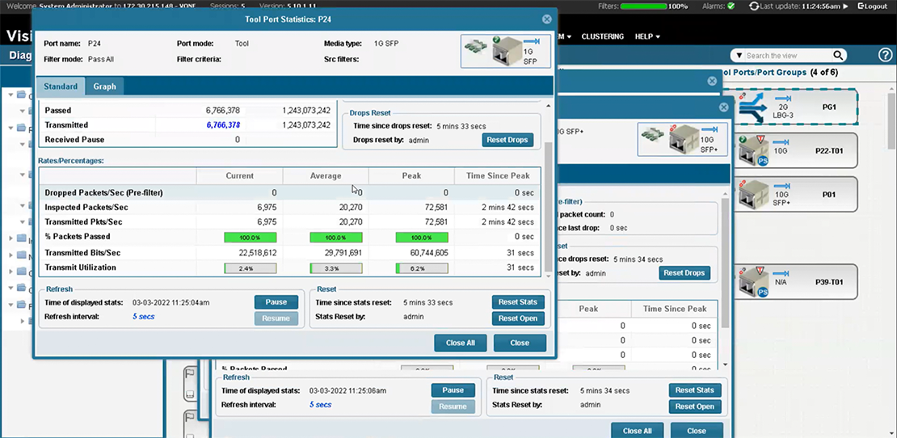The width and height of the screenshot is (897, 438).
Task: Click the Filters green progress bar
Action: tap(643, 6)
